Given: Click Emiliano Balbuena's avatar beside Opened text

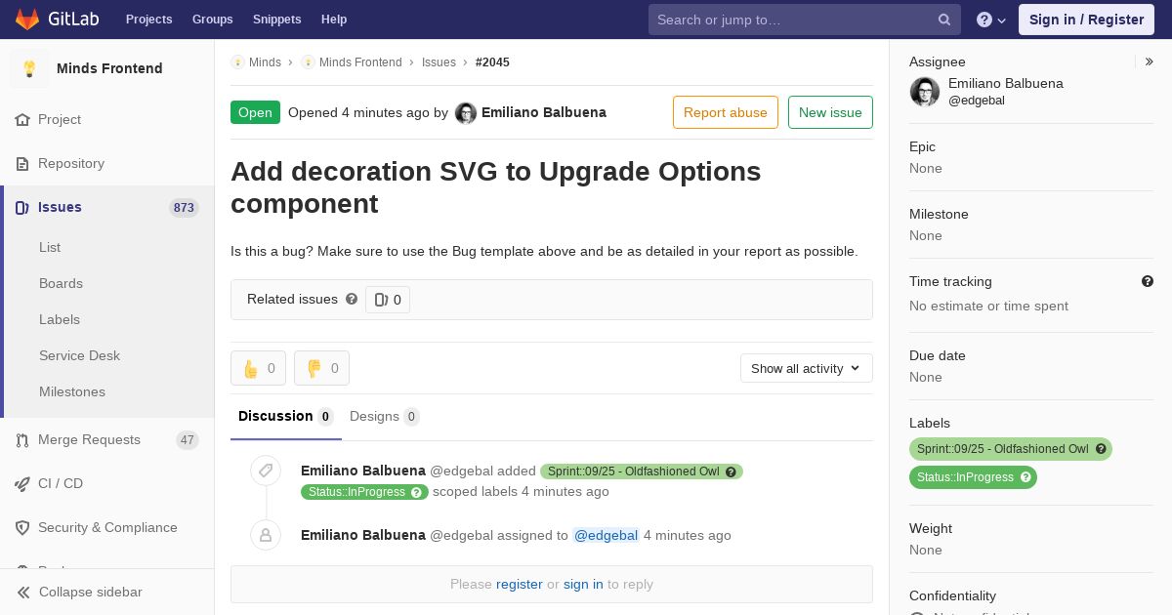Looking at the screenshot, I should tap(466, 113).
